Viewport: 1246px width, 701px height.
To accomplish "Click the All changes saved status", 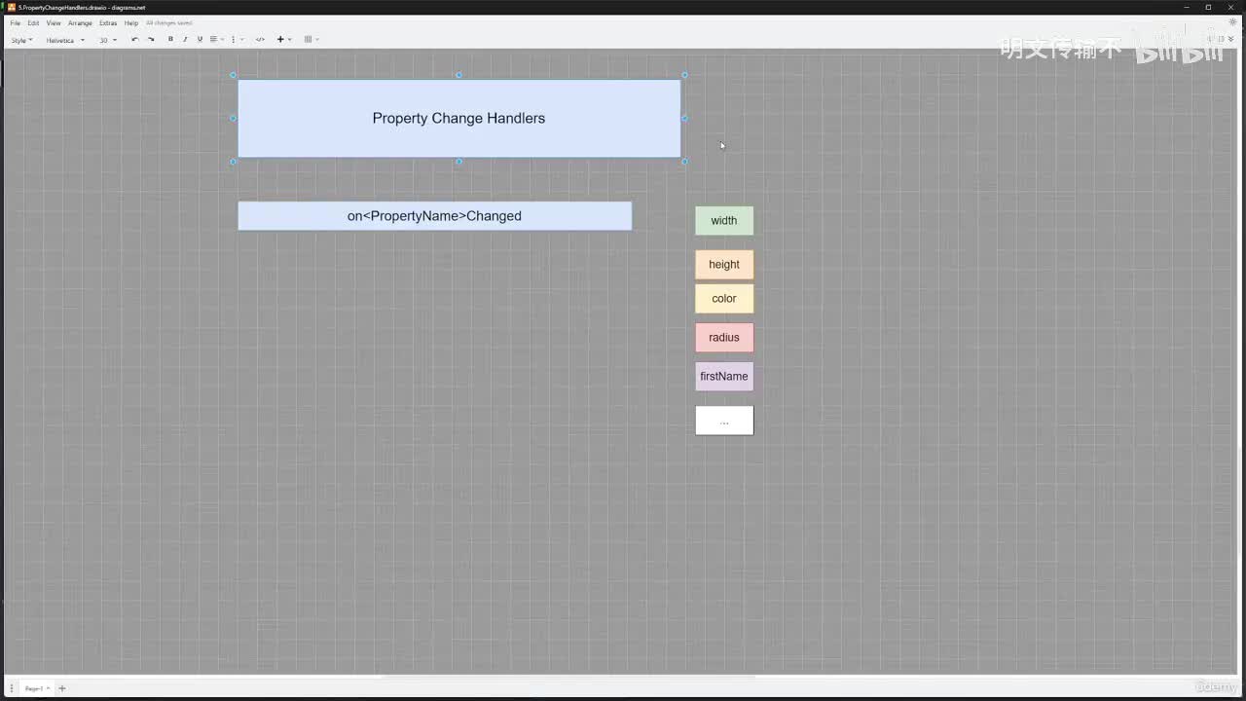I will click(x=169, y=22).
